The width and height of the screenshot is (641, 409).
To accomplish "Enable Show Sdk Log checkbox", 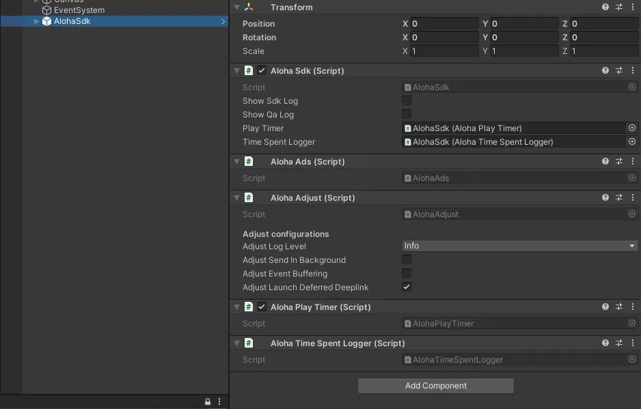I will point(407,100).
